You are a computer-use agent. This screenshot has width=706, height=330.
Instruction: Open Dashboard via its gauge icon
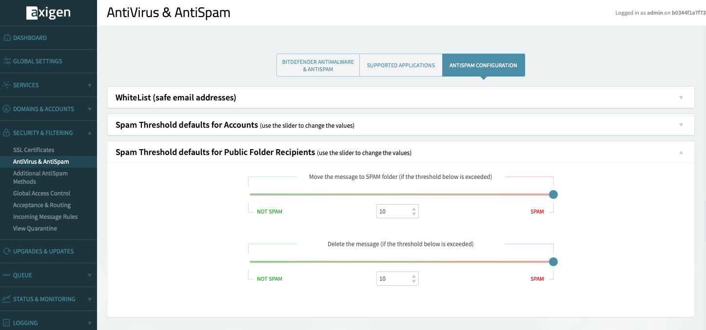[x=7, y=38]
